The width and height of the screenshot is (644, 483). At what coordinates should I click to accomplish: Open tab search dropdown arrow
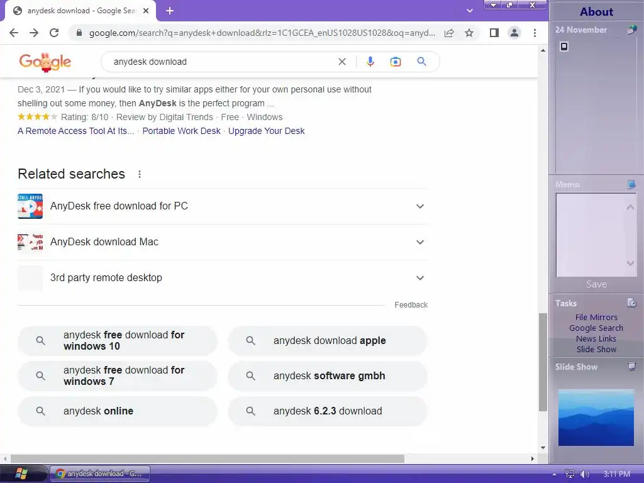[470, 11]
